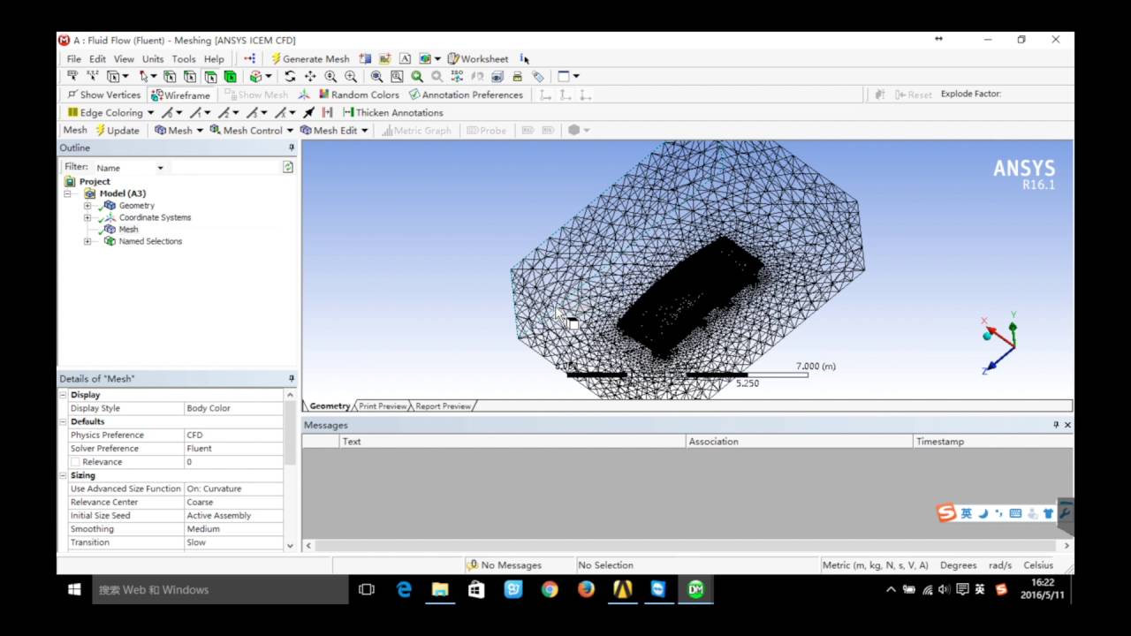Viewport: 1131px width, 636px height.
Task: Collapse the Sizing section in Details
Action: 64,475
